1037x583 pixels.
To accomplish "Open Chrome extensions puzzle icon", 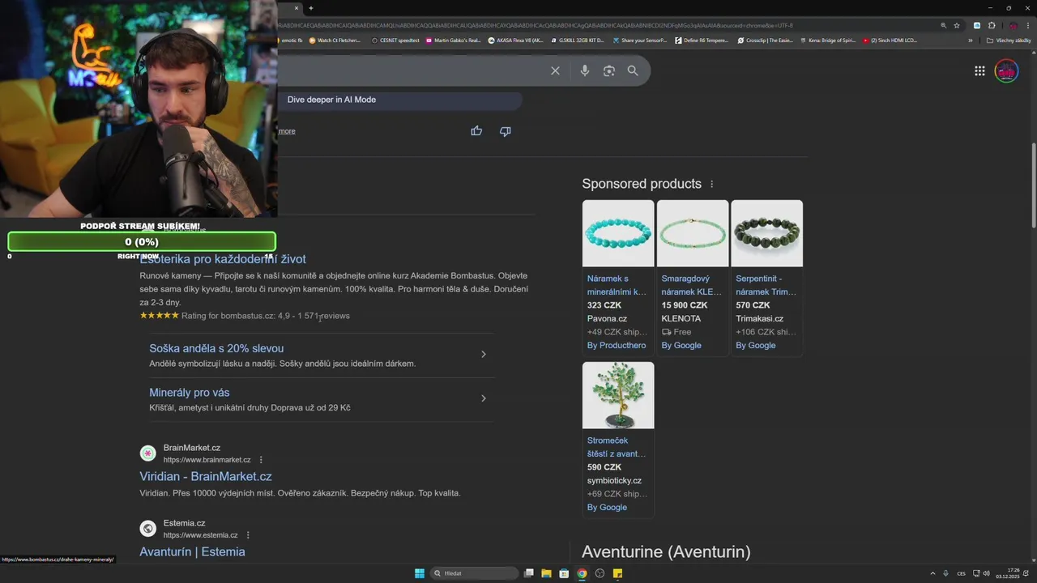I will tap(992, 25).
